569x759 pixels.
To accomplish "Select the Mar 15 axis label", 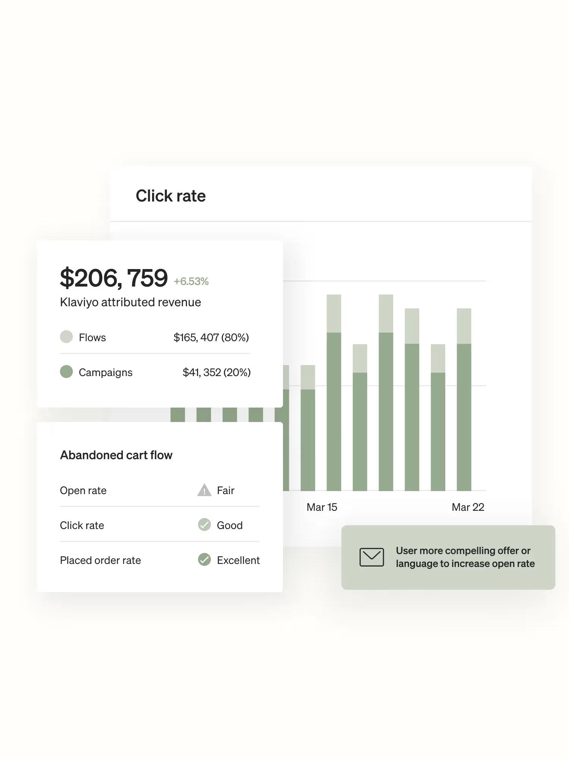I will pos(322,507).
